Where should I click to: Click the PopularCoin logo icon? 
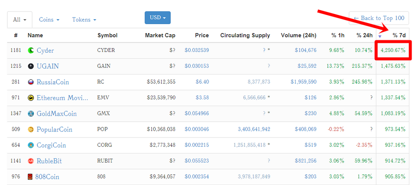point(31,129)
